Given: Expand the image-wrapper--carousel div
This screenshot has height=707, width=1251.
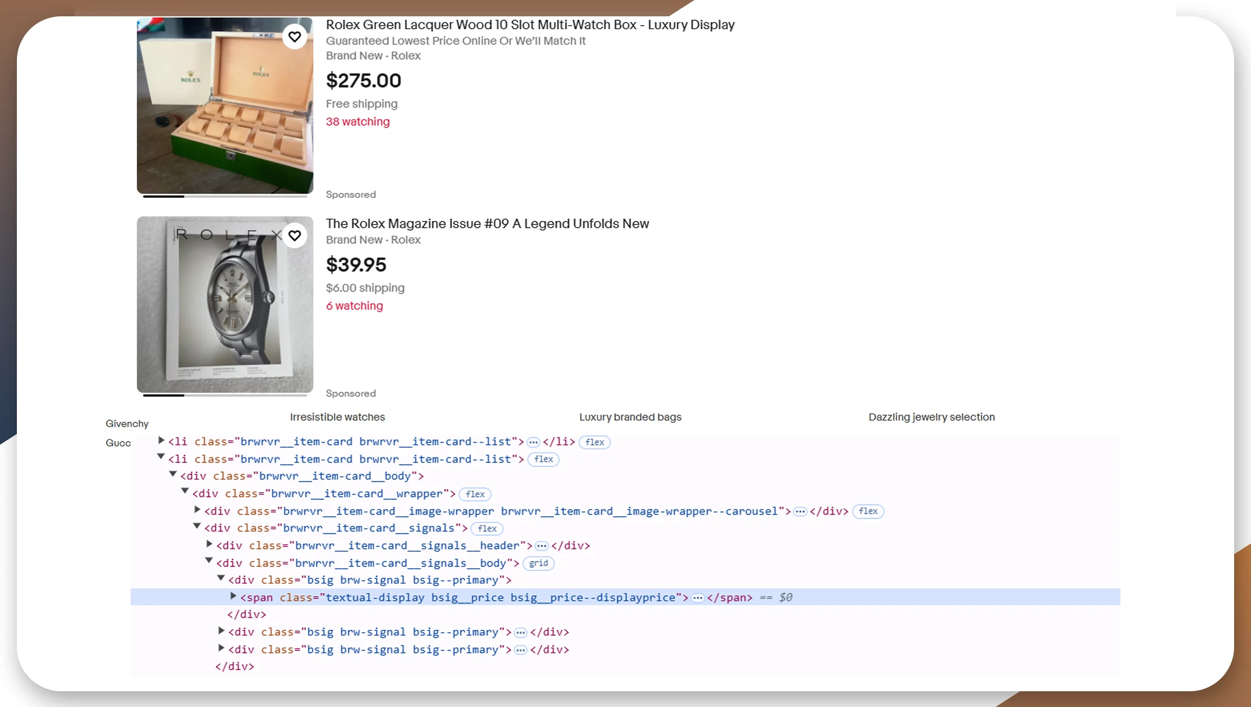Looking at the screenshot, I should (x=197, y=510).
